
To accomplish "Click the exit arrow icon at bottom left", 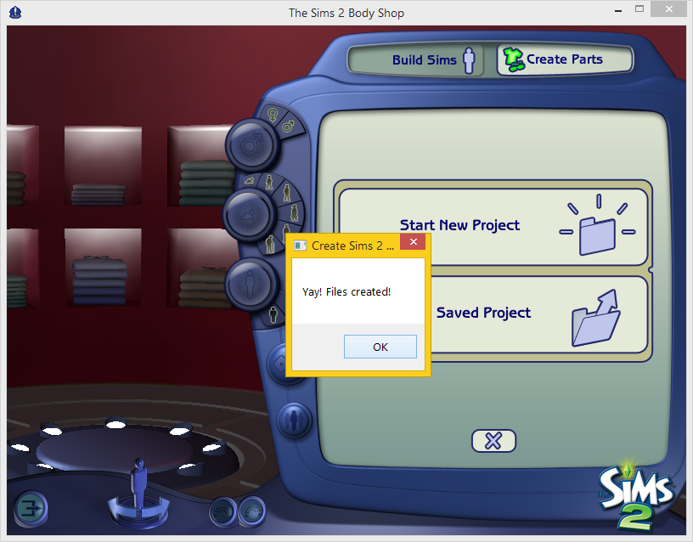I will point(31,509).
